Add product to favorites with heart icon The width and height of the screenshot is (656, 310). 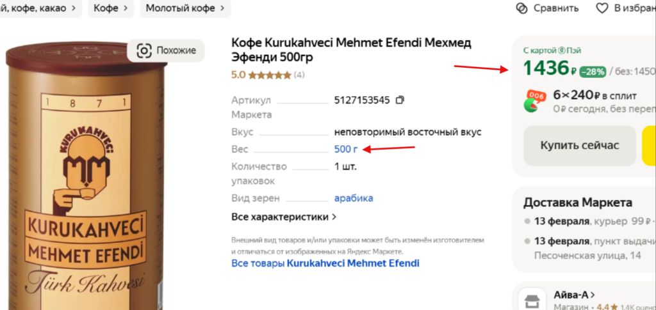[602, 8]
